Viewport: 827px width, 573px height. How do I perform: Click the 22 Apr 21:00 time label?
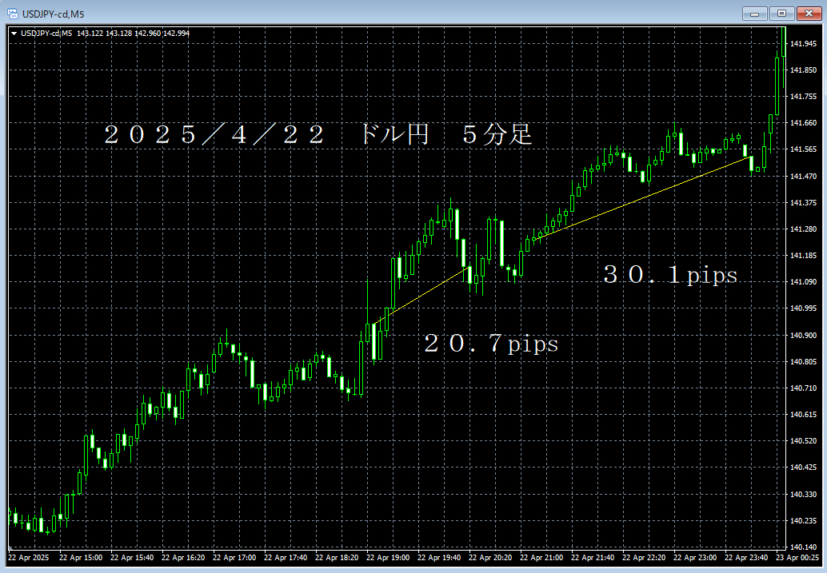click(x=541, y=558)
